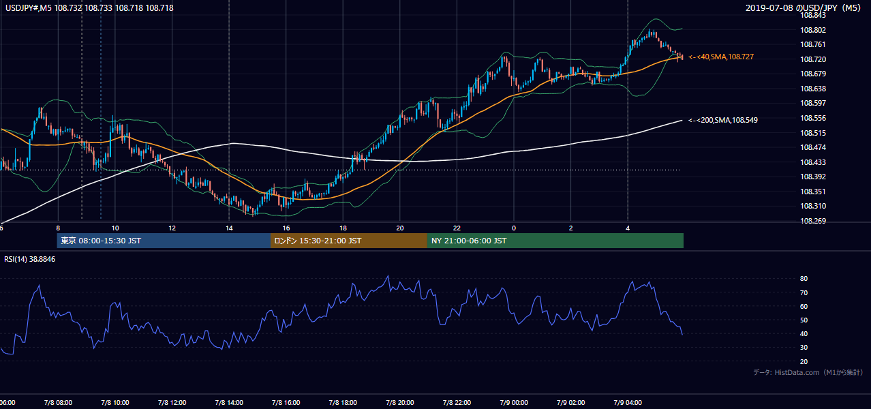The image size is (871, 409).
Task: Click hour tick 22 under price chart
Action: [457, 228]
